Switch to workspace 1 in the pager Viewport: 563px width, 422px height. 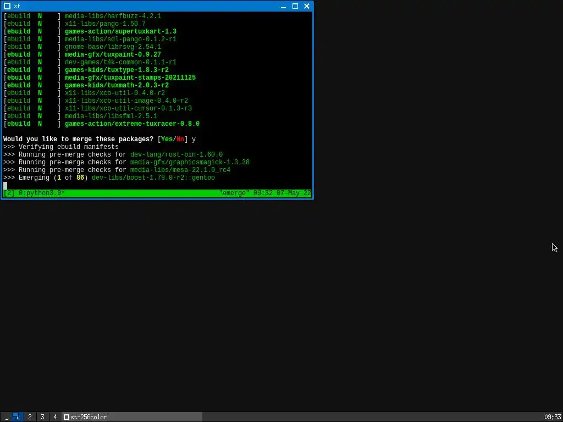(x=17, y=417)
